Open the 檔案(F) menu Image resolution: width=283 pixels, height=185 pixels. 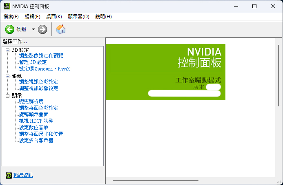11,17
